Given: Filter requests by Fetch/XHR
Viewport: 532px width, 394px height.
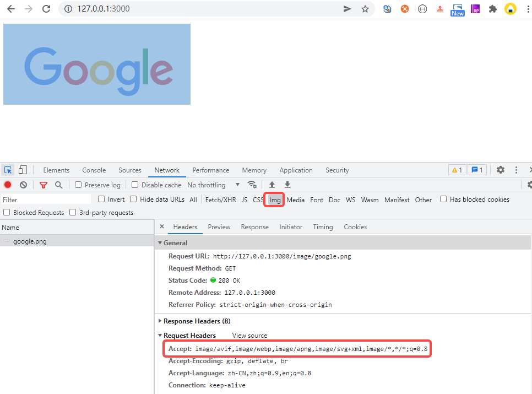Looking at the screenshot, I should pyautogui.click(x=220, y=200).
